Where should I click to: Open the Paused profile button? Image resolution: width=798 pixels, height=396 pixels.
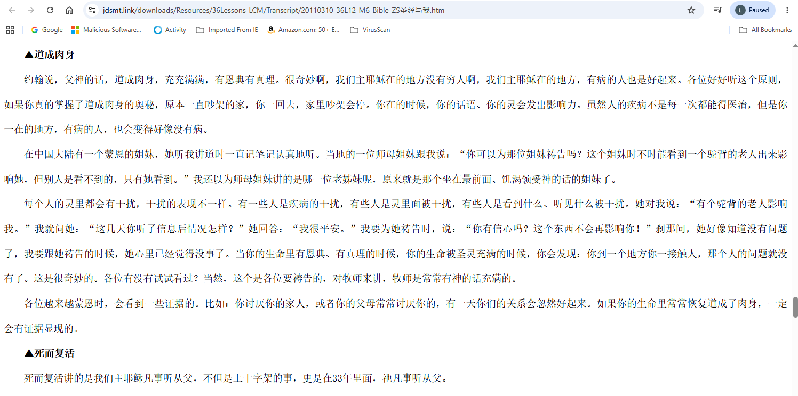coord(752,10)
